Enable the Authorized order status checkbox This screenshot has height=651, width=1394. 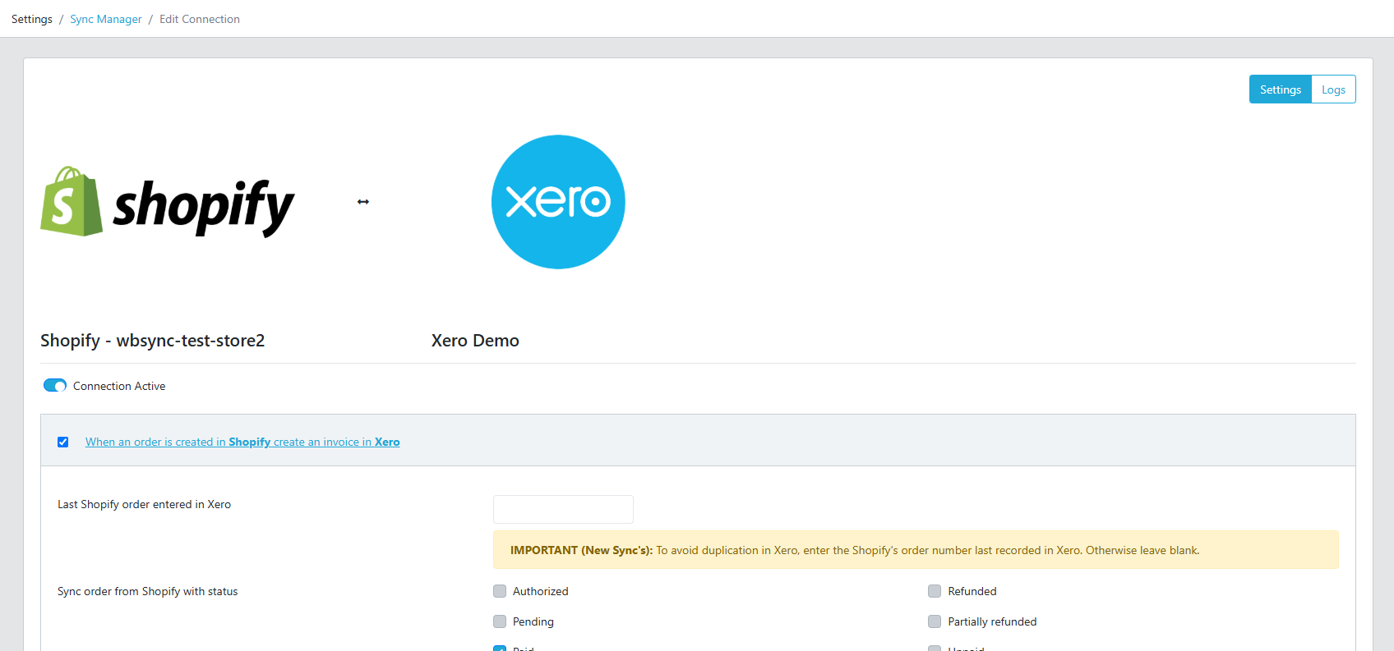pos(500,591)
